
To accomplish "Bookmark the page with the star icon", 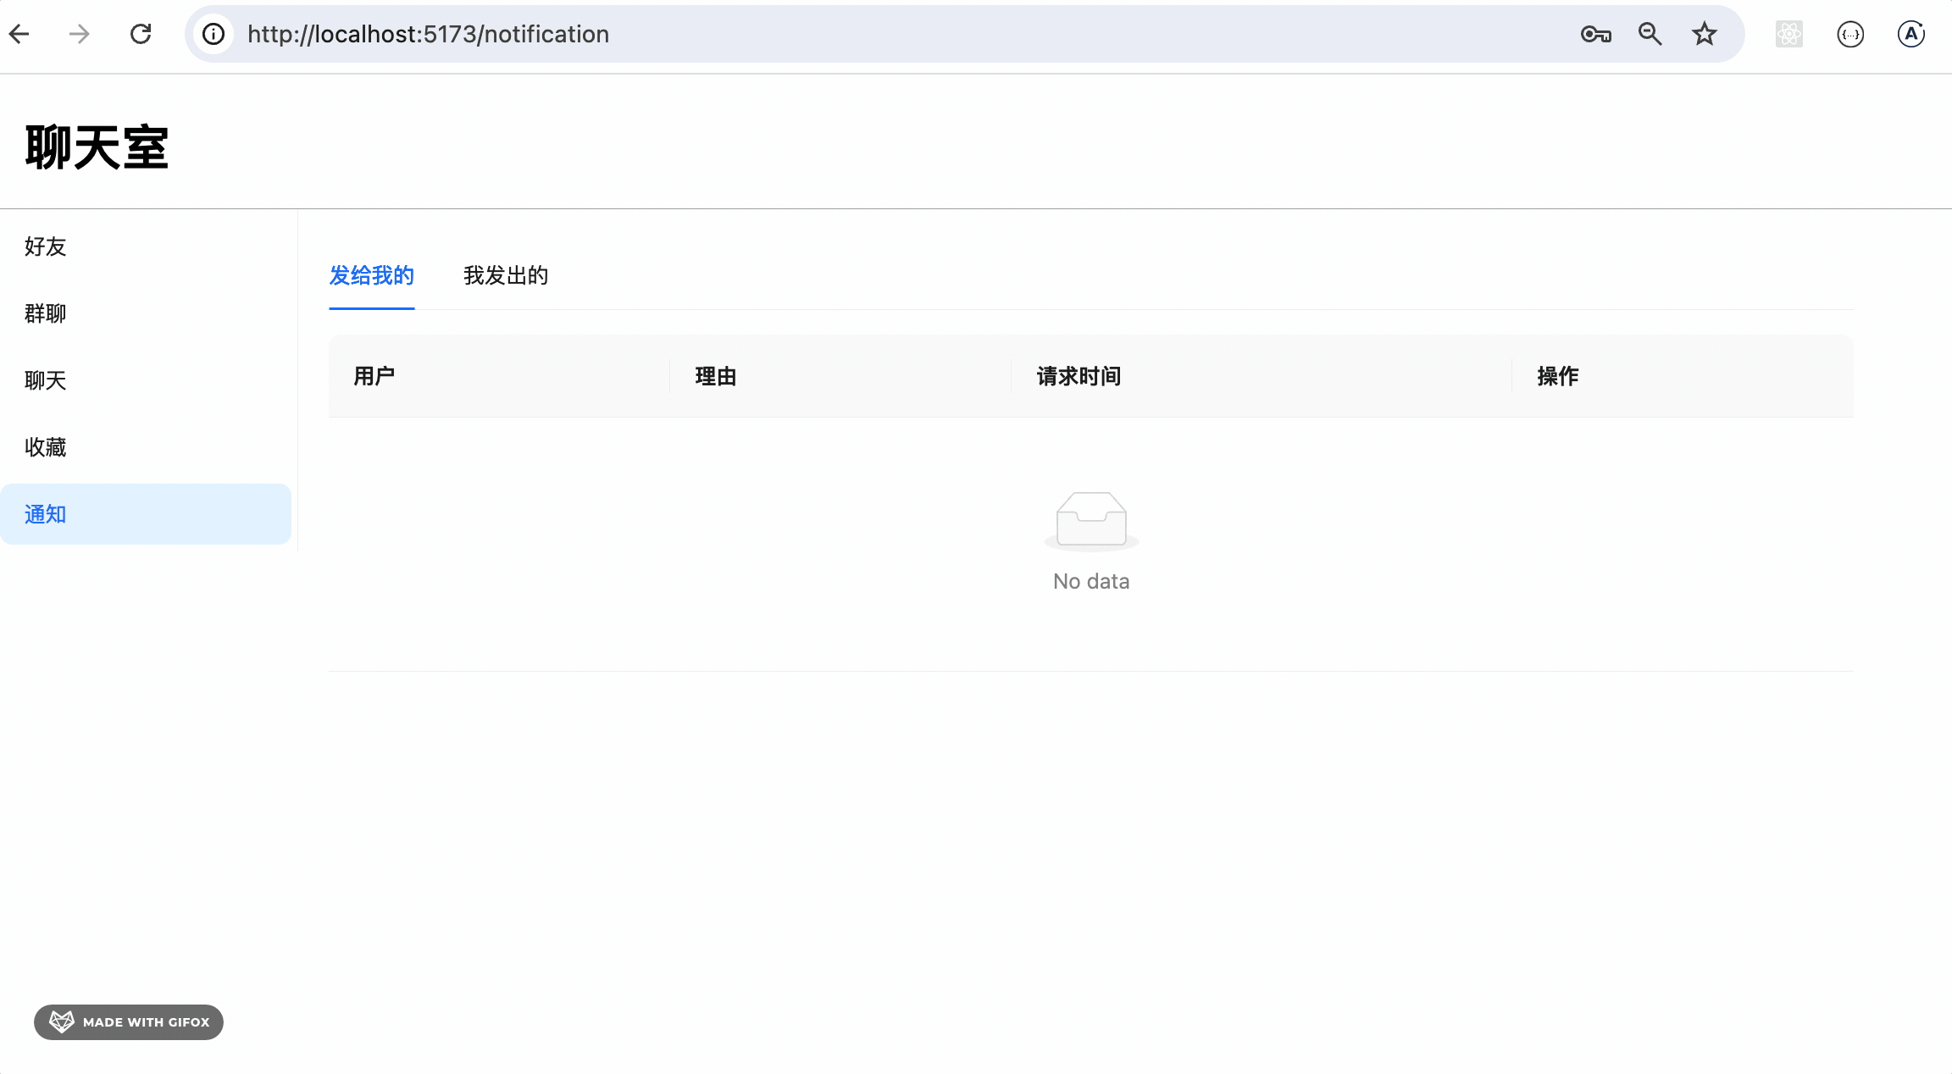I will click(x=1704, y=34).
